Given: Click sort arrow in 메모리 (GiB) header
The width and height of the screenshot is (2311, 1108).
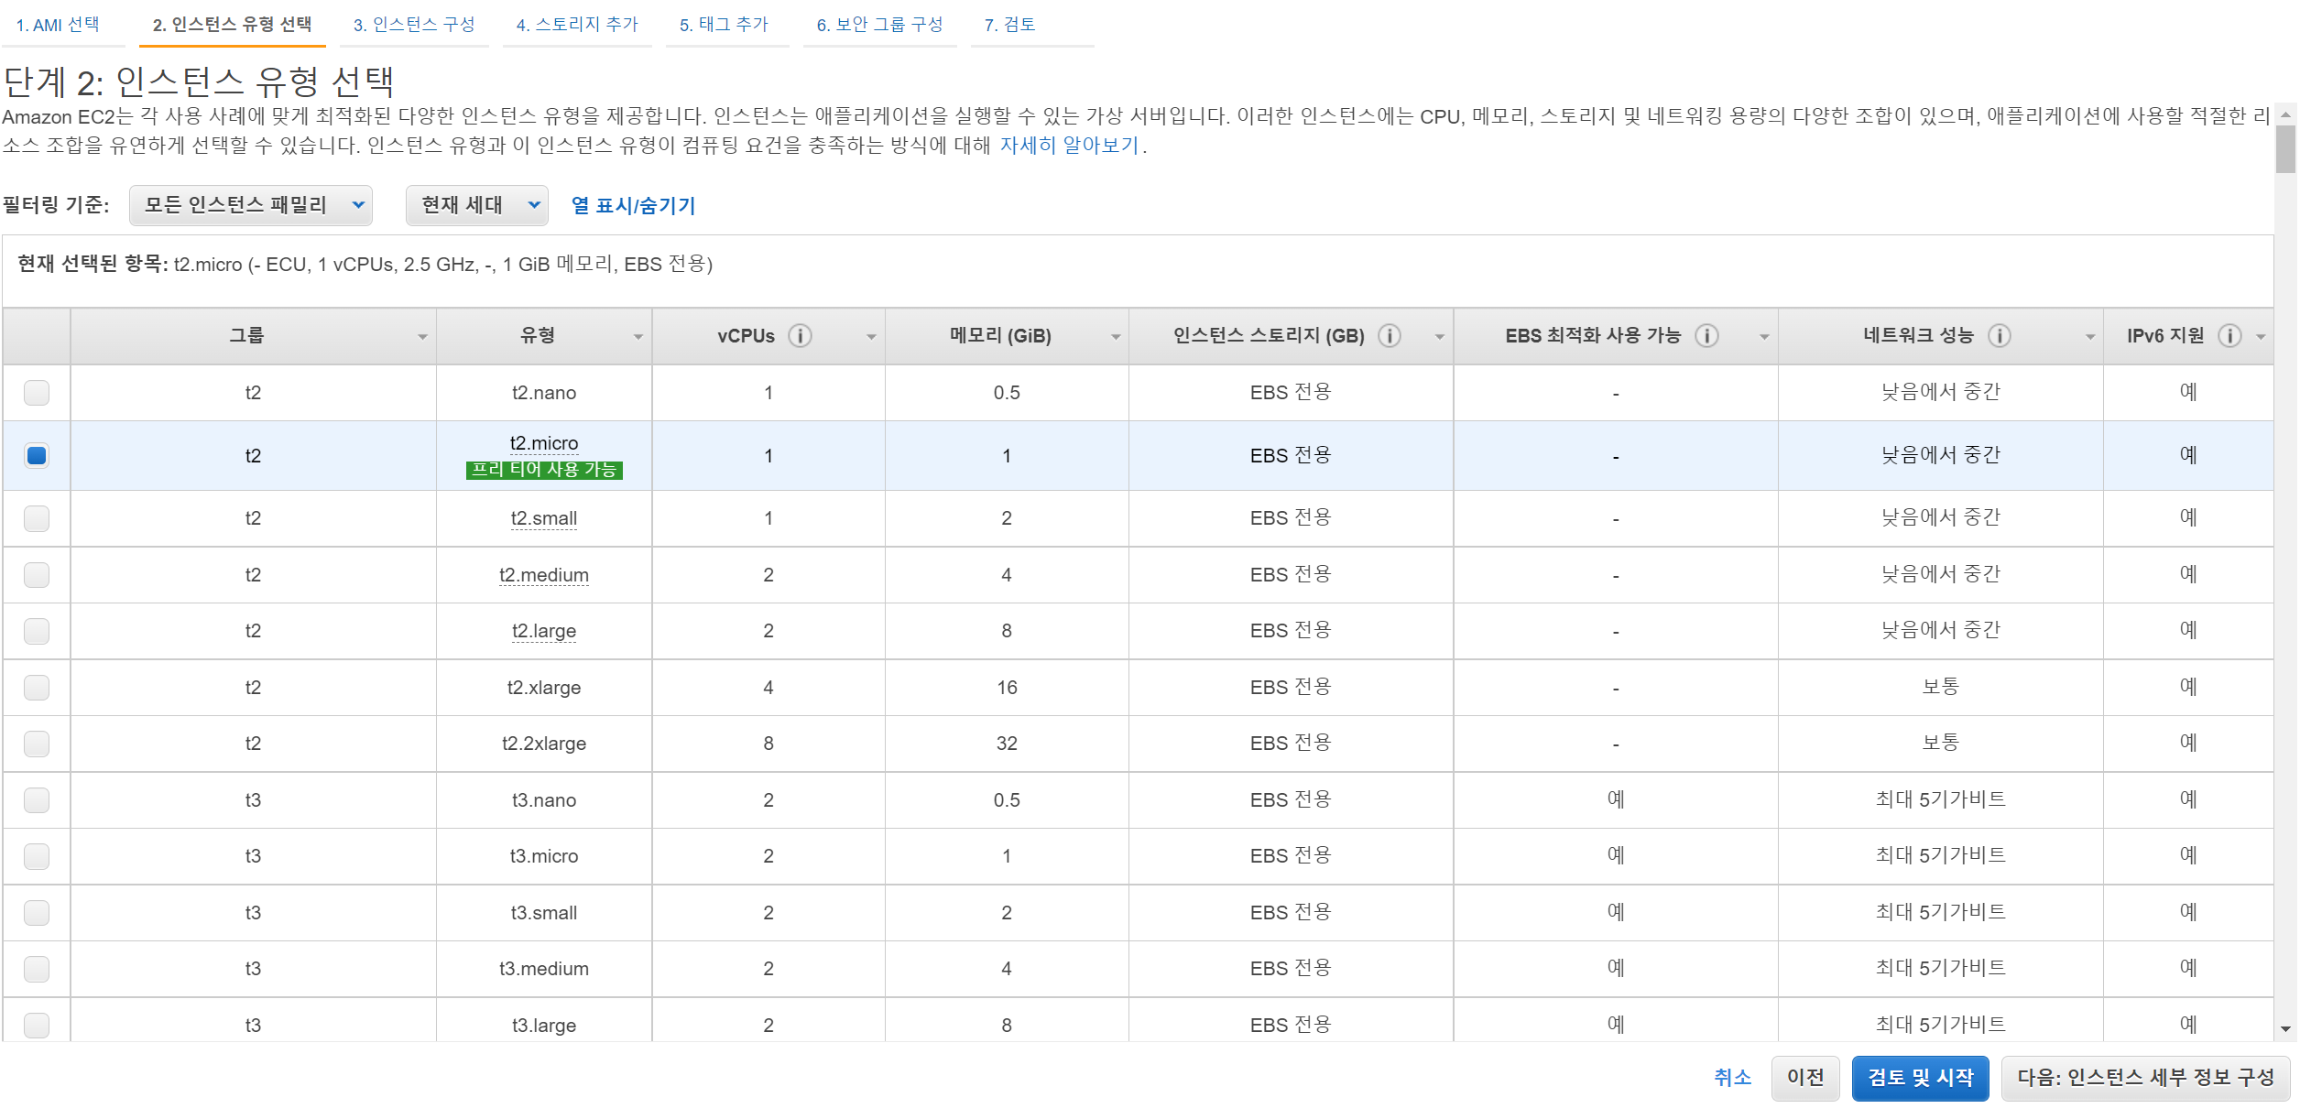Looking at the screenshot, I should [1116, 337].
